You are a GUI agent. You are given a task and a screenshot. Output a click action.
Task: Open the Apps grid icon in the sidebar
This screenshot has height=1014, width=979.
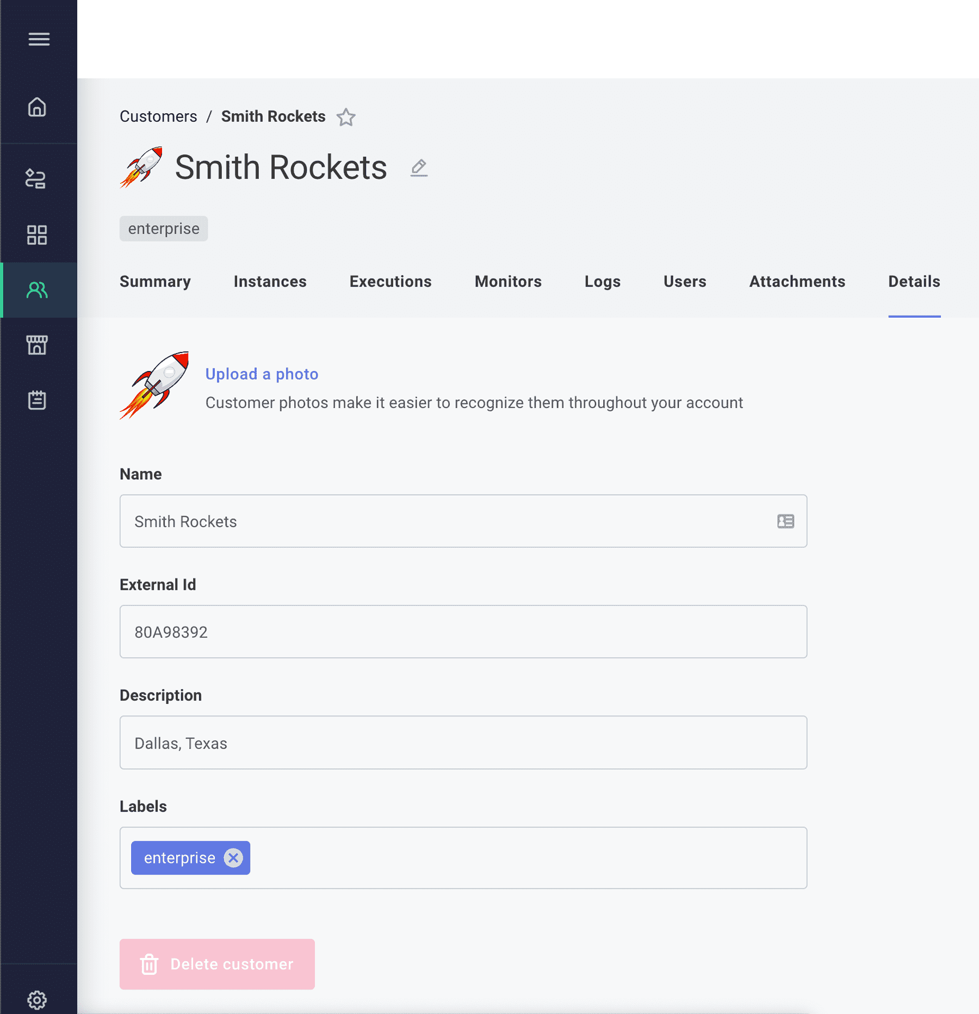tap(37, 235)
